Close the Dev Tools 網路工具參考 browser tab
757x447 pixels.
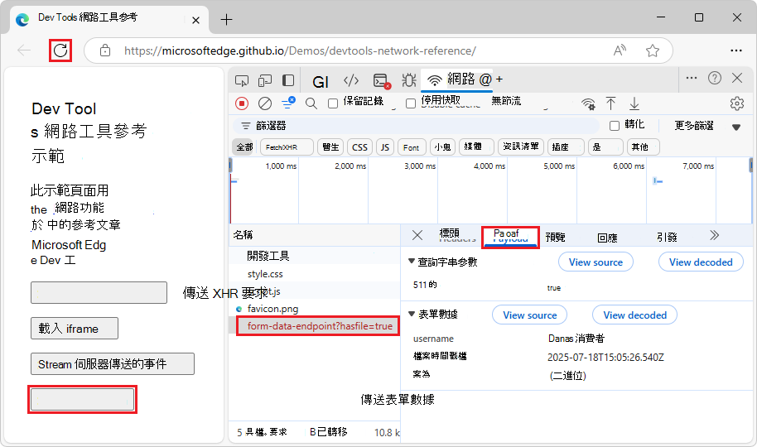click(x=195, y=20)
